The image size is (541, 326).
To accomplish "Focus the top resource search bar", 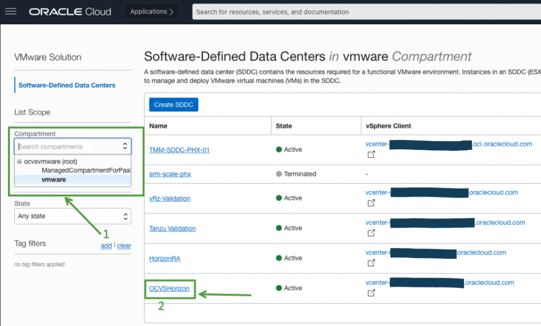I will pos(365,12).
